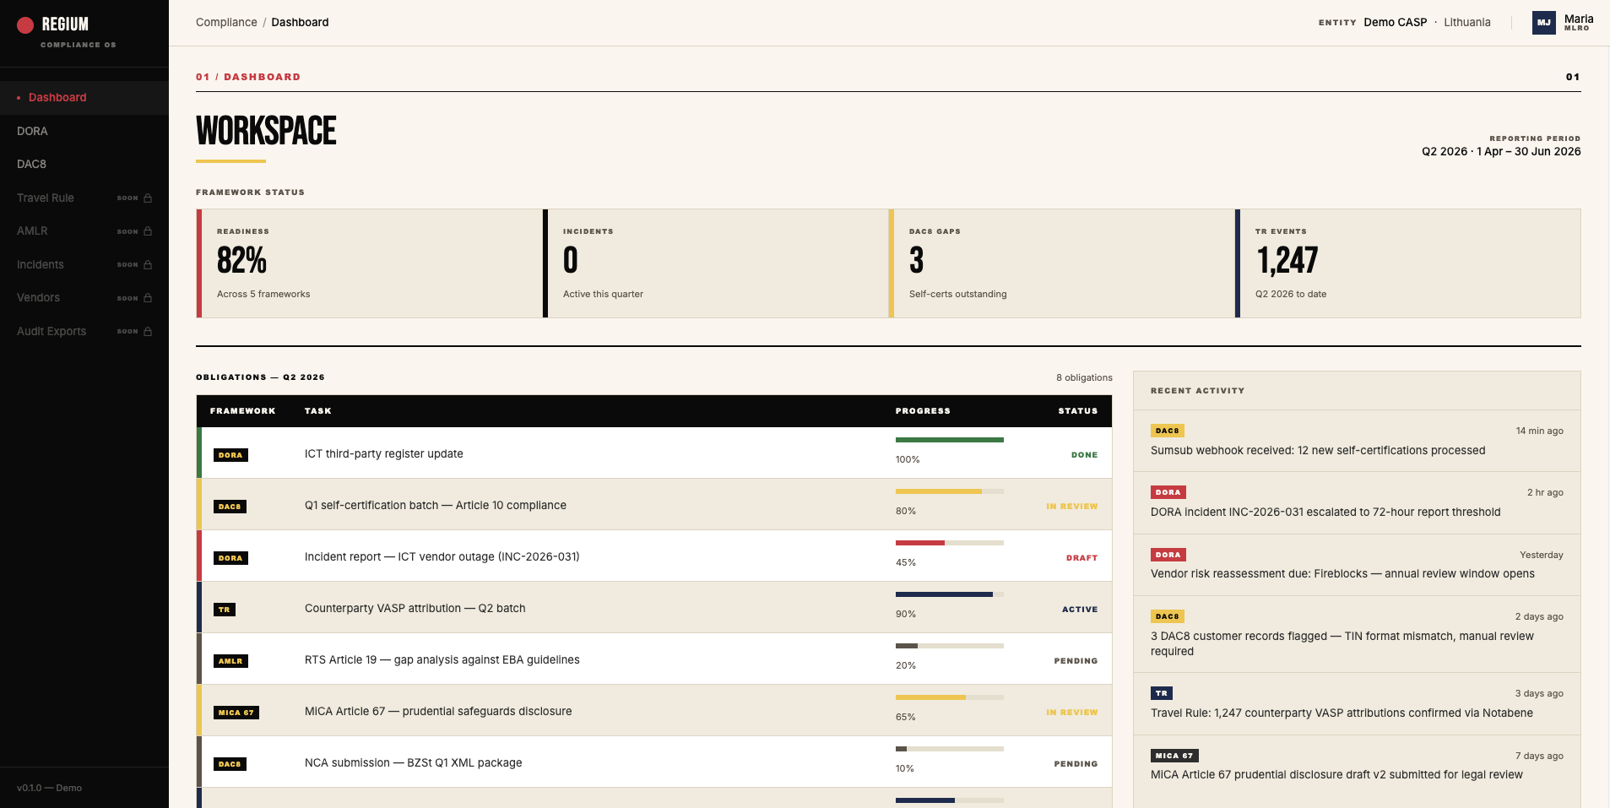The image size is (1610, 808).
Task: Click 'Q1 self-certification batch' task
Action: pyautogui.click(x=436, y=505)
